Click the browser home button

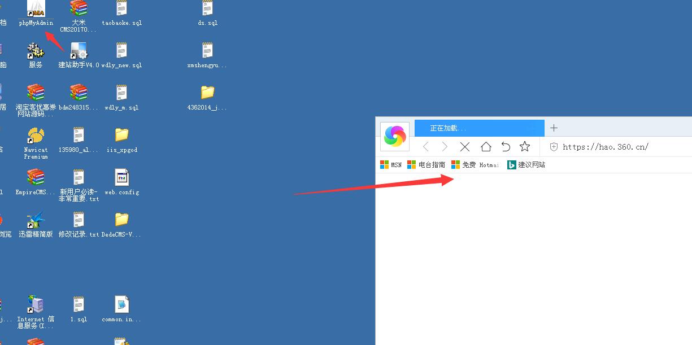486,147
